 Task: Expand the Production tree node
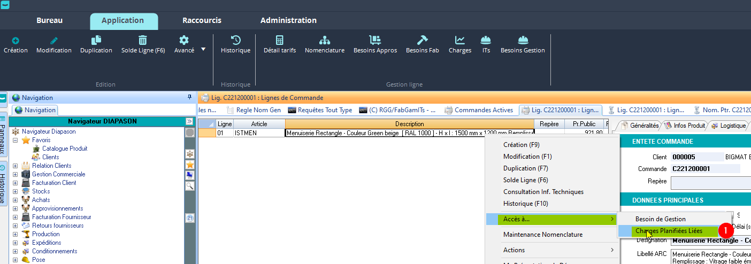pos(16,234)
